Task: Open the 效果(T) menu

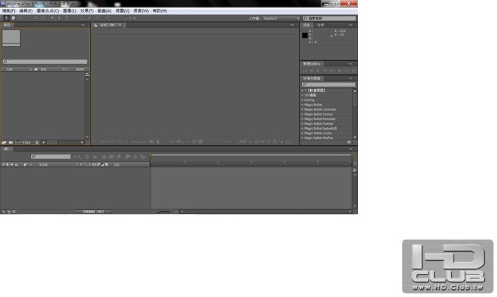Action: [x=87, y=11]
